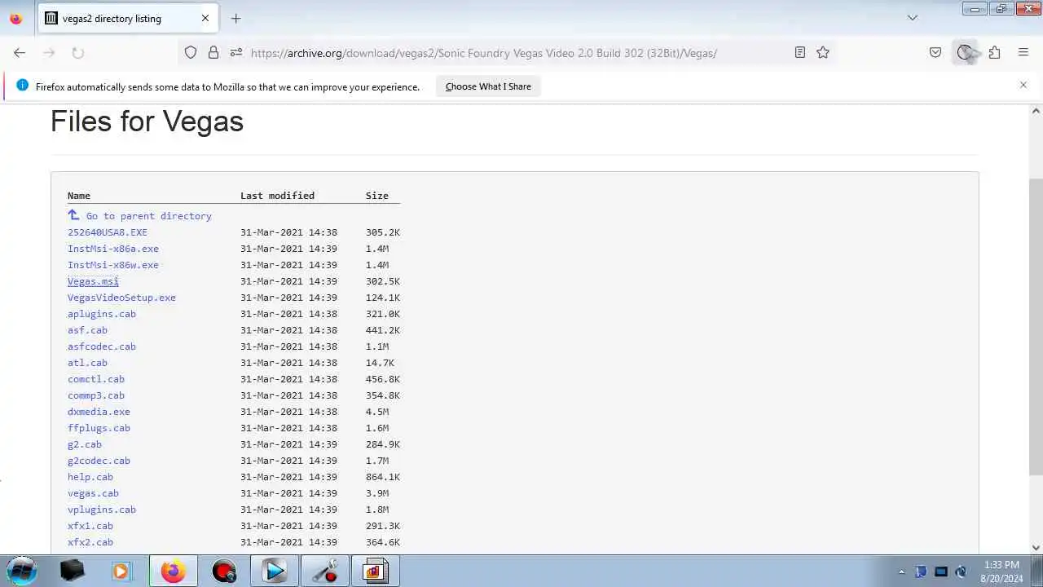Click the Last modified column header
Screen dimensions: 1043x587
(277, 196)
